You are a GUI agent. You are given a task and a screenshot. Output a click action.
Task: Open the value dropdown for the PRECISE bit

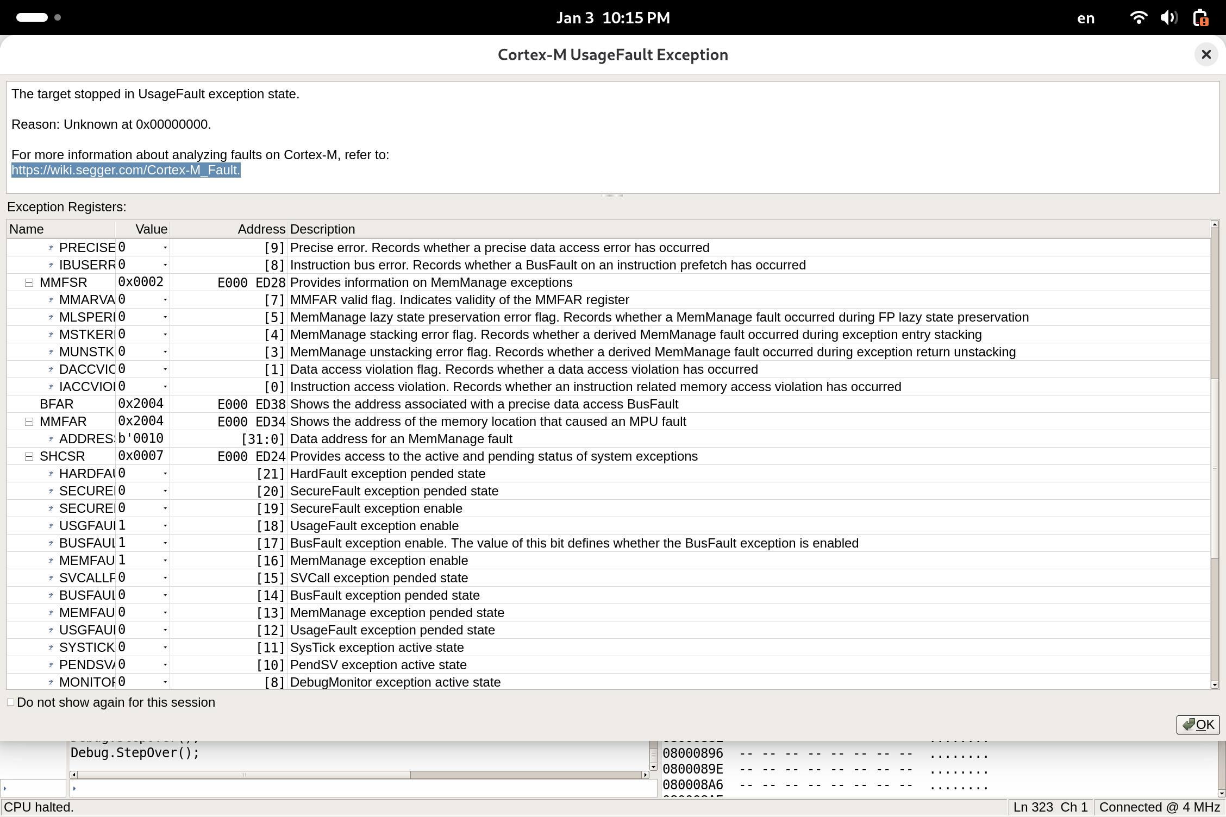165,248
